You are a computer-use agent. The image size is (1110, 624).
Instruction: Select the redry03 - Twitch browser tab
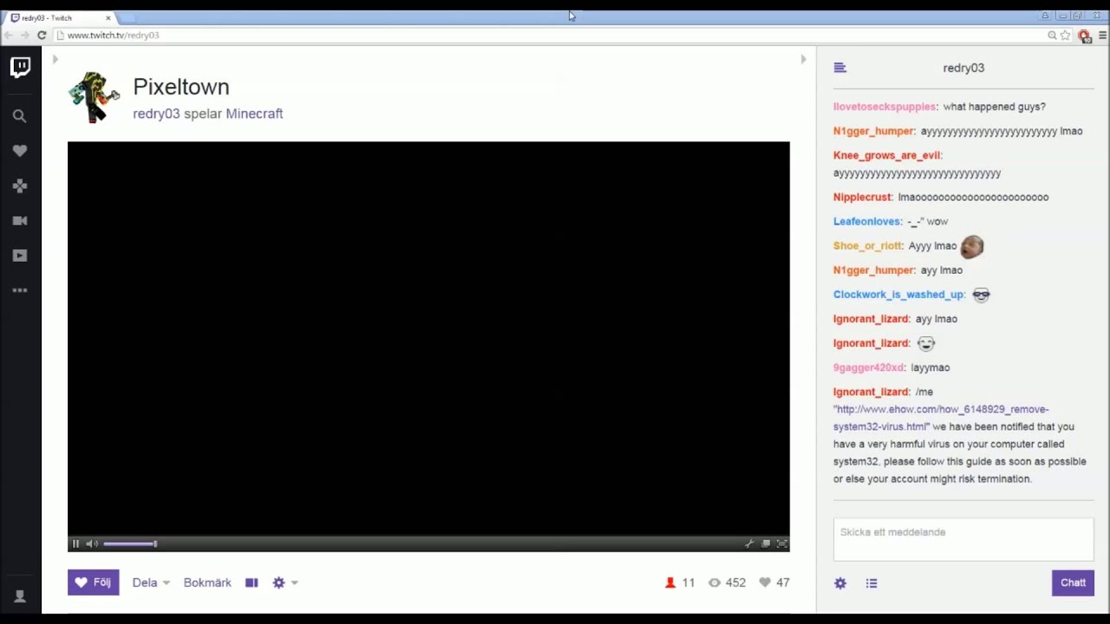pos(61,17)
